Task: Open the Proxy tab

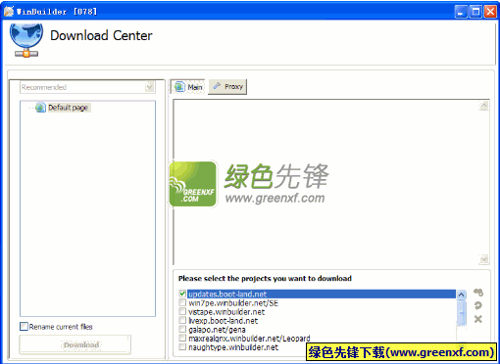Action: click(x=227, y=87)
